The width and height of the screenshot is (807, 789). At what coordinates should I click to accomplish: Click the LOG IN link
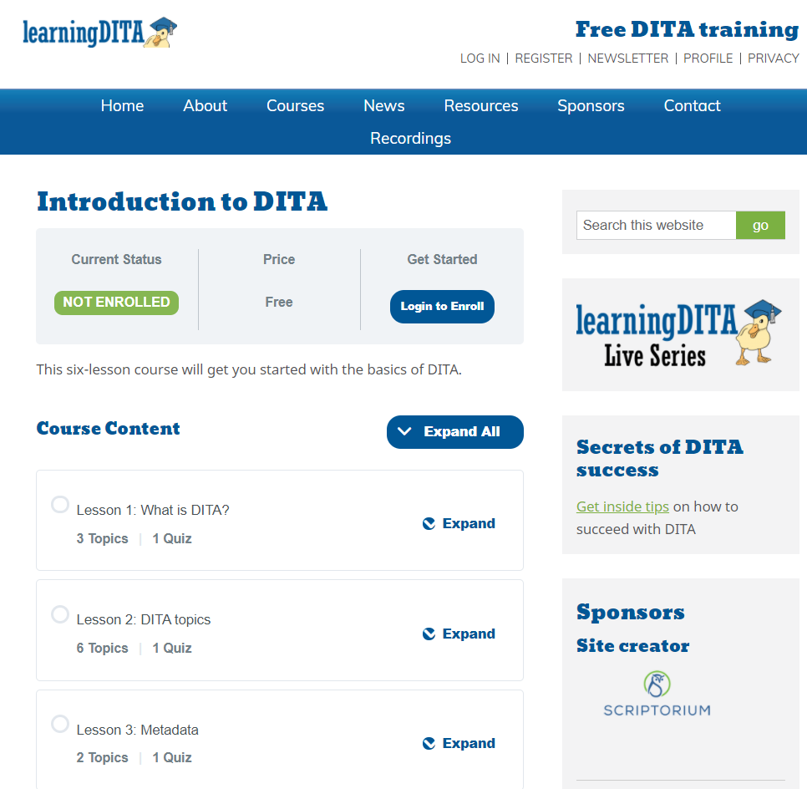(480, 59)
